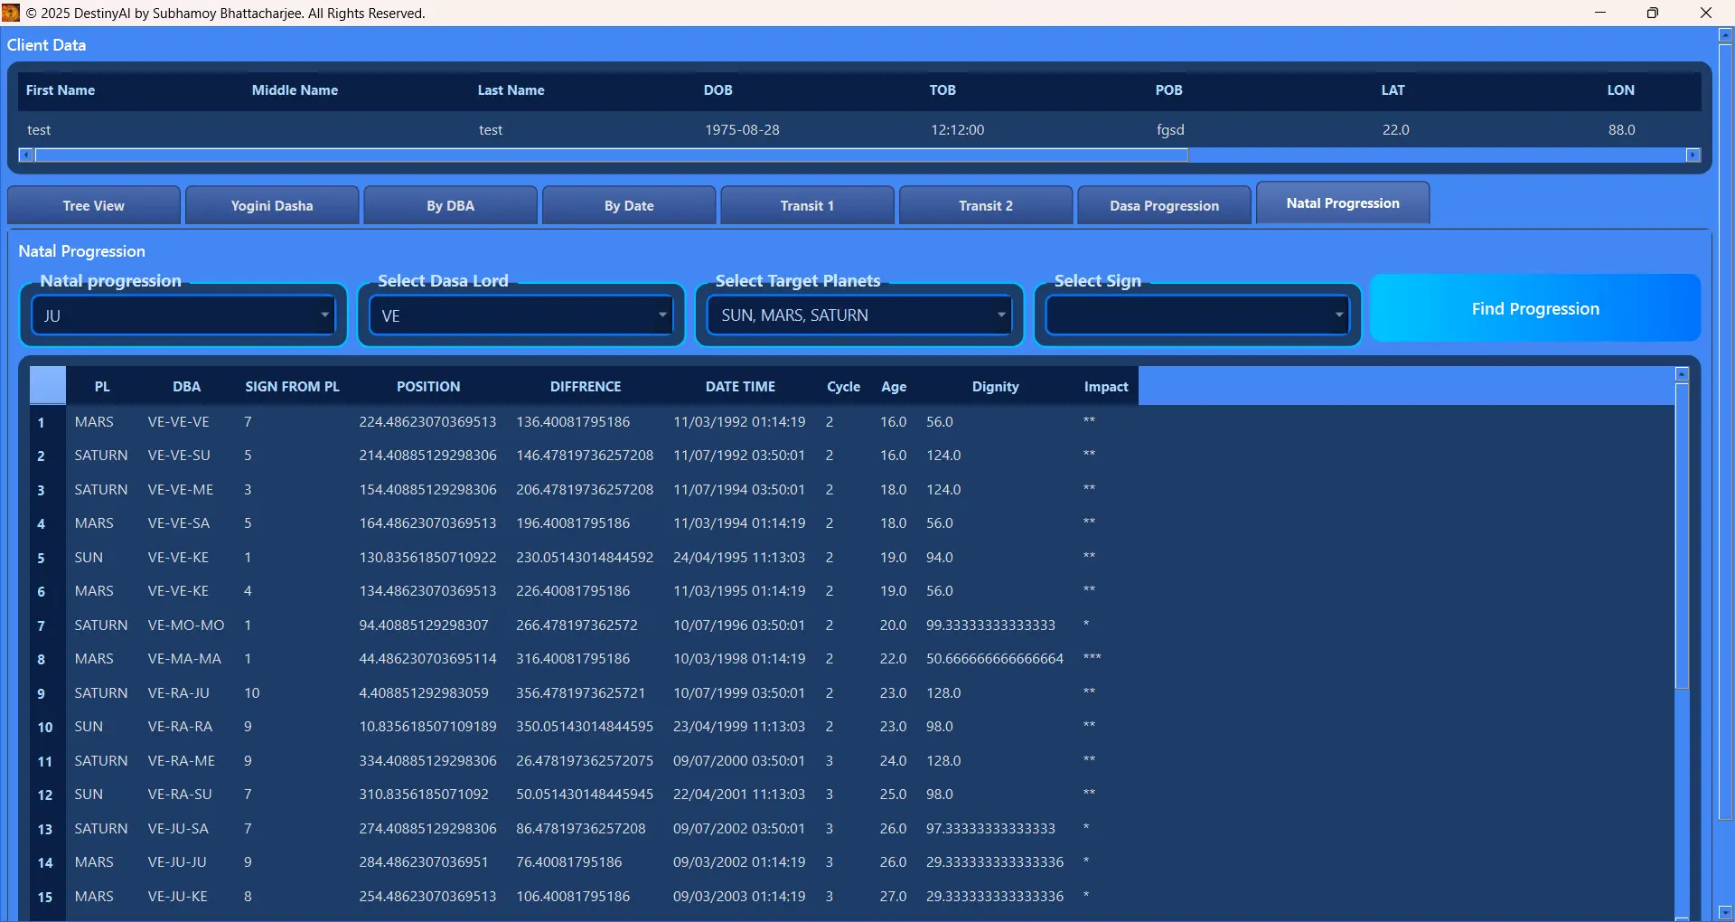Select row 8 with VE-MA-MA entry
This screenshot has width=1735, height=922.
coord(361,658)
